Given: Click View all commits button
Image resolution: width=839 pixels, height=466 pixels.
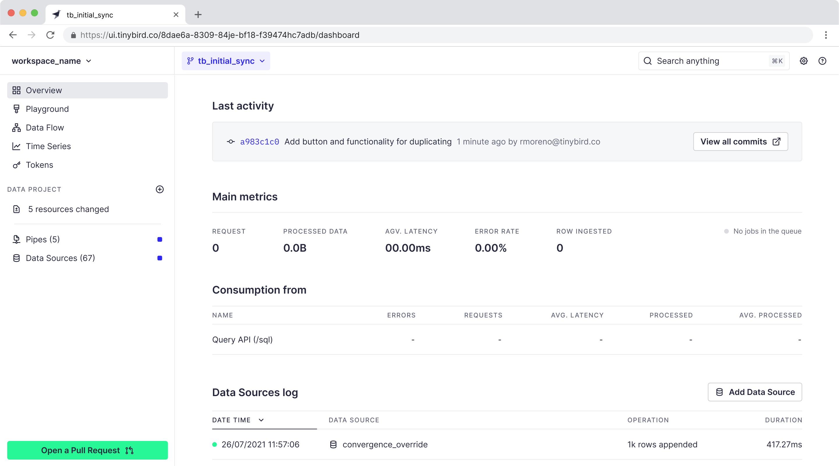Looking at the screenshot, I should point(740,142).
